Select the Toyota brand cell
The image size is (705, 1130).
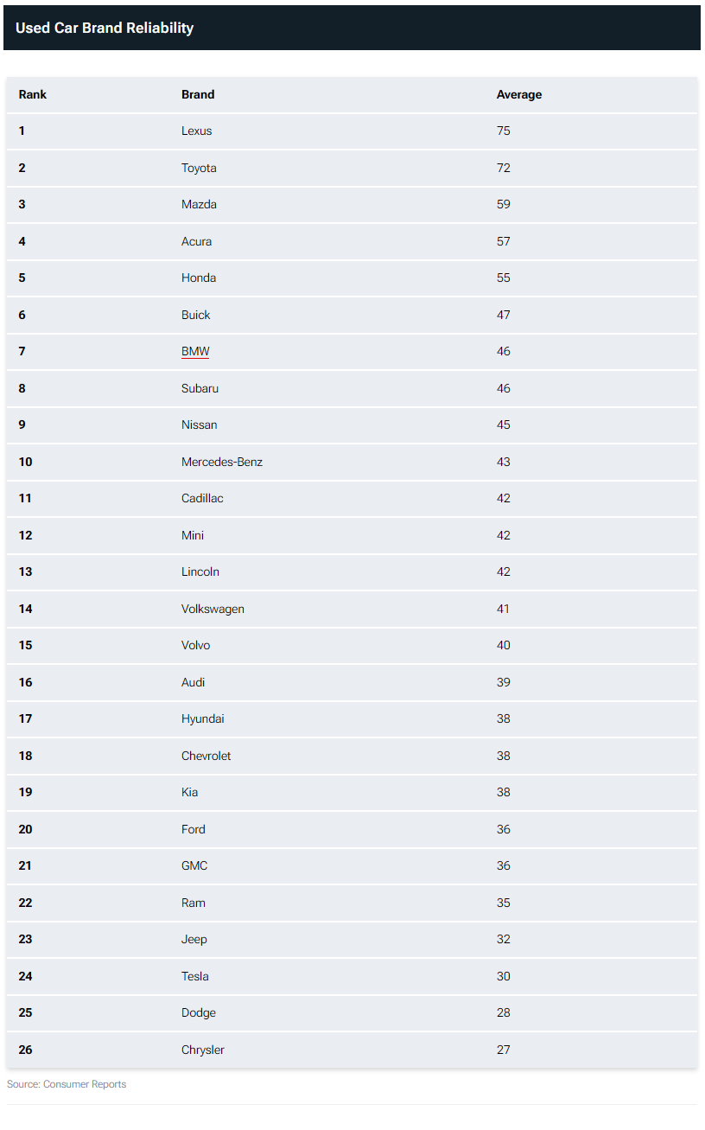[199, 168]
